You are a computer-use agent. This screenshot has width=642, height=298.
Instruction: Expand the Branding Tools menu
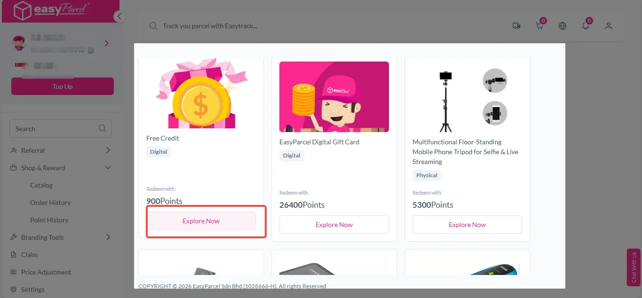[108, 237]
